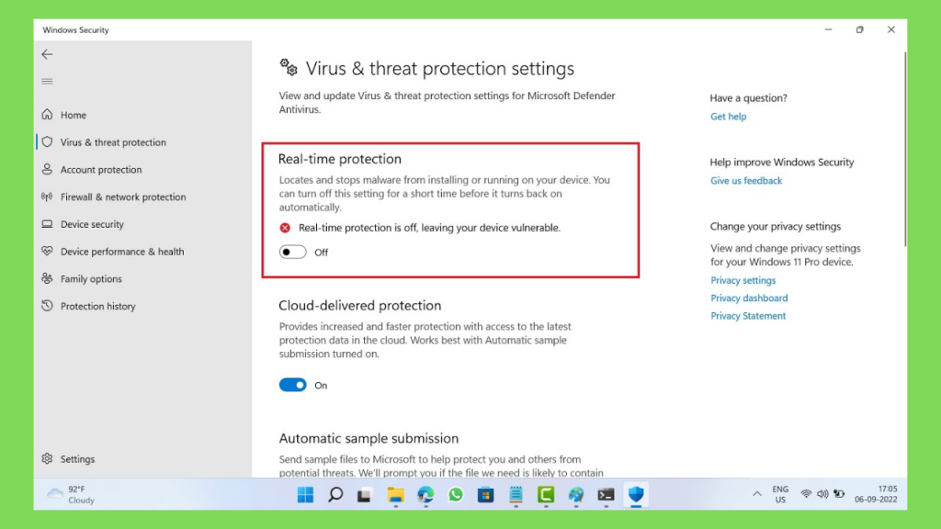Click the Give us feedback link

pyautogui.click(x=746, y=181)
